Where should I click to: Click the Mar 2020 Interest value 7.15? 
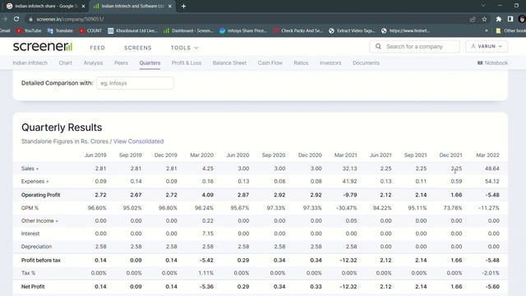point(208,234)
